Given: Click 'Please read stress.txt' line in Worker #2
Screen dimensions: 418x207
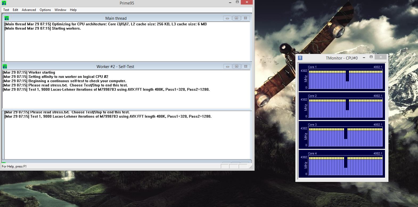Looking at the screenshot, I should (65, 85).
